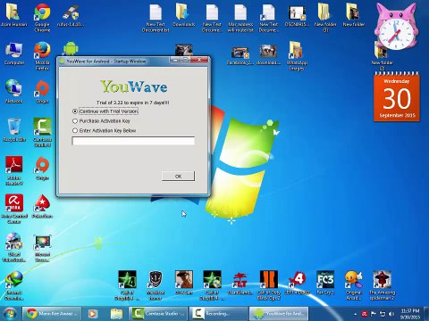Screen dimensions: 429x321
Task: Select the rufus USB tool desktop icon
Action: tap(71, 15)
